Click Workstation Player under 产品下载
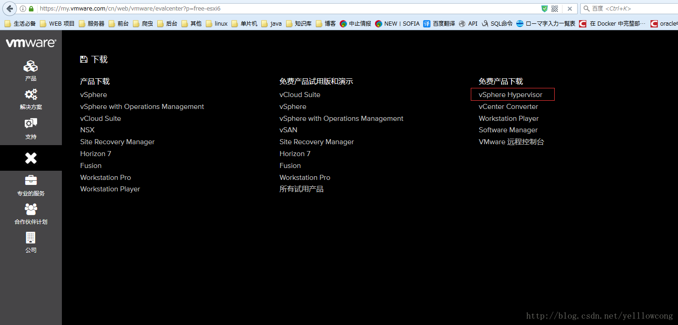 click(x=110, y=189)
